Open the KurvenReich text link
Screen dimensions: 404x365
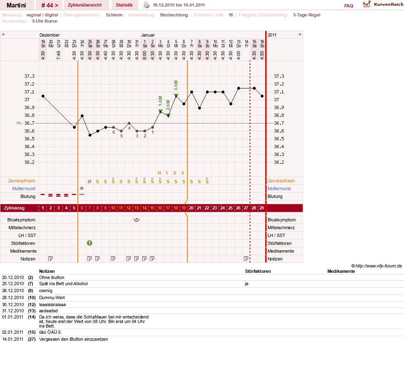(388, 5)
